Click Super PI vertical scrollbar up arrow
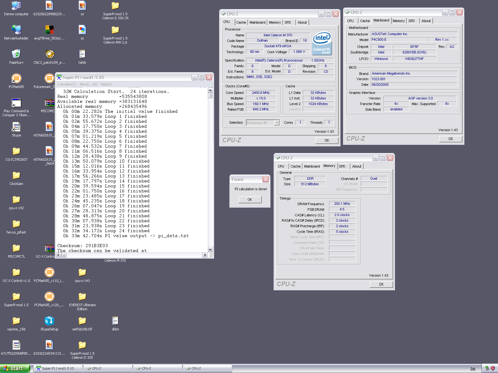 pyautogui.click(x=210, y=90)
